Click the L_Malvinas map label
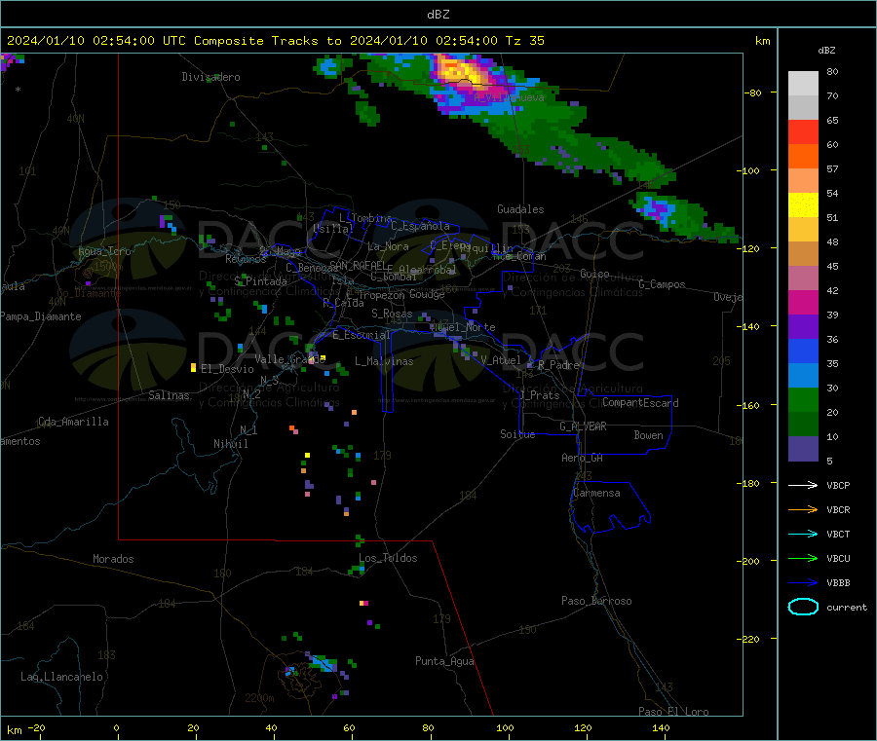Image resolution: width=877 pixels, height=741 pixels. 384,361
